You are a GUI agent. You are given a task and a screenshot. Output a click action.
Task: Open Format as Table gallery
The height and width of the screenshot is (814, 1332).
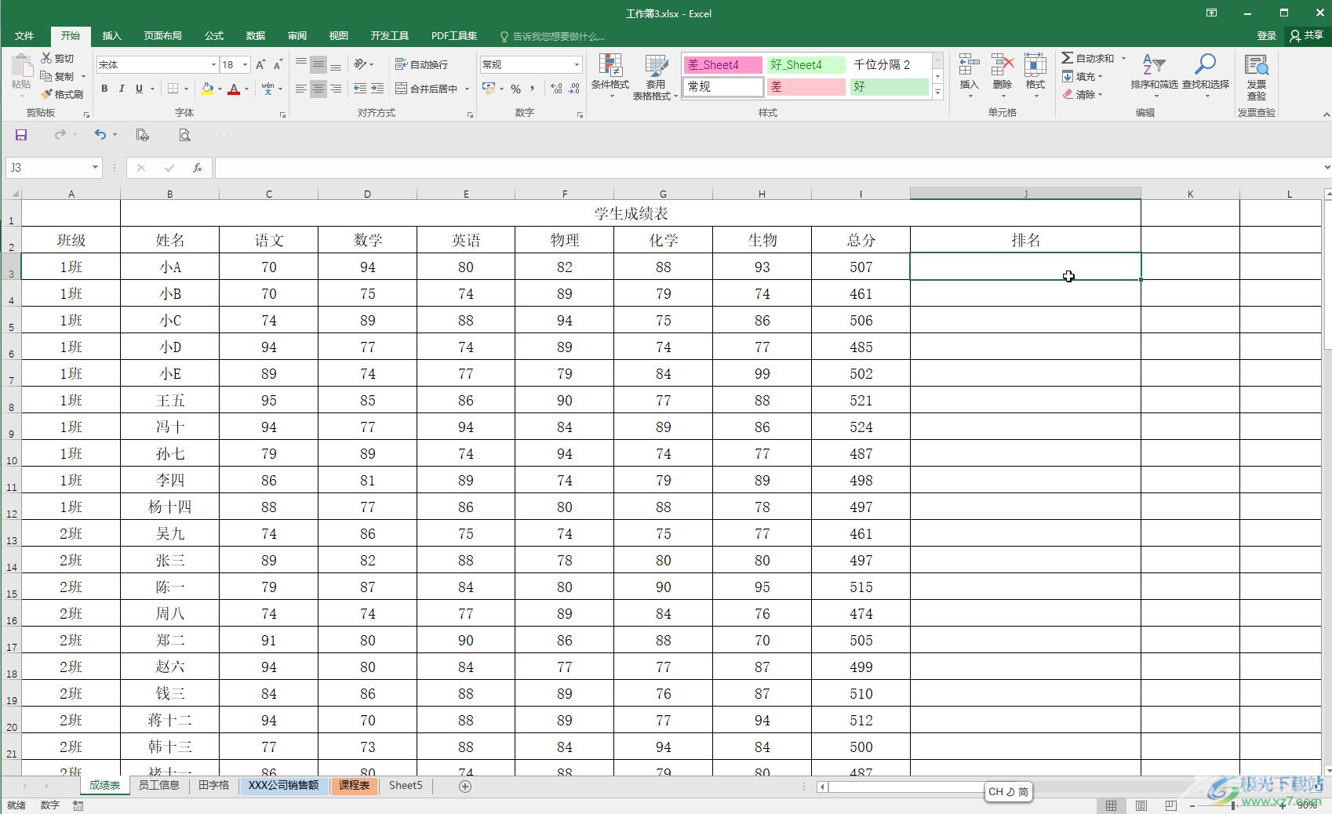pos(655,77)
